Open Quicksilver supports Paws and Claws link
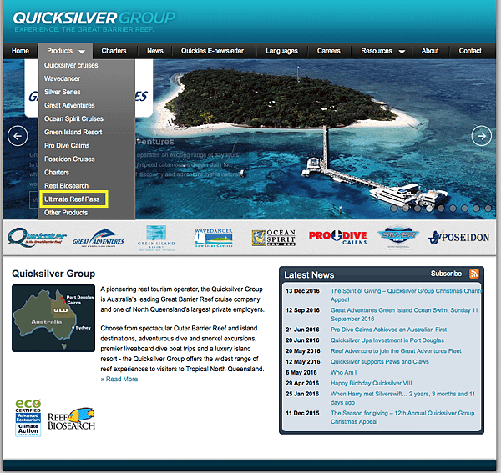Image resolution: width=501 pixels, height=473 pixels. coord(380,361)
